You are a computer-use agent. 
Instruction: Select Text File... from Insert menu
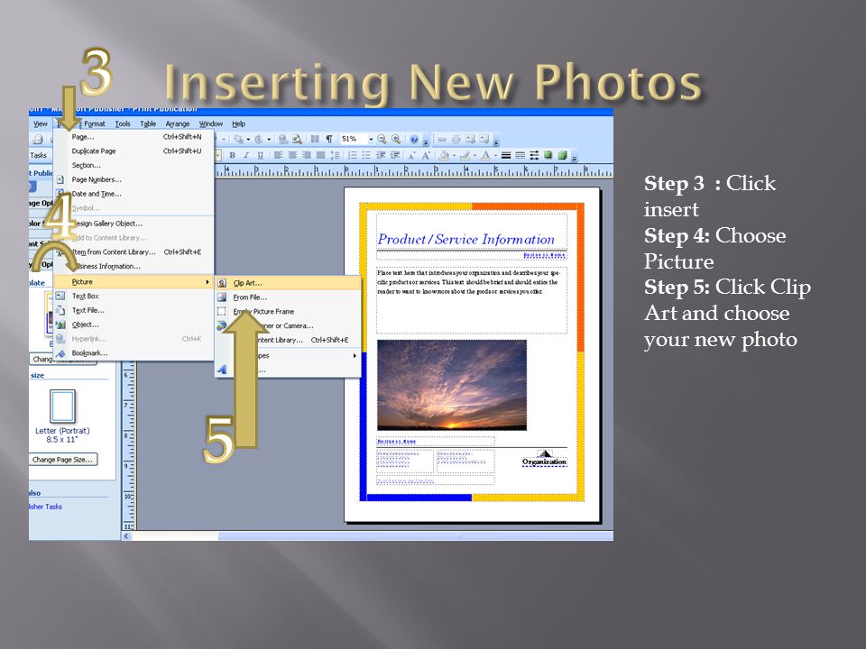pyautogui.click(x=134, y=310)
